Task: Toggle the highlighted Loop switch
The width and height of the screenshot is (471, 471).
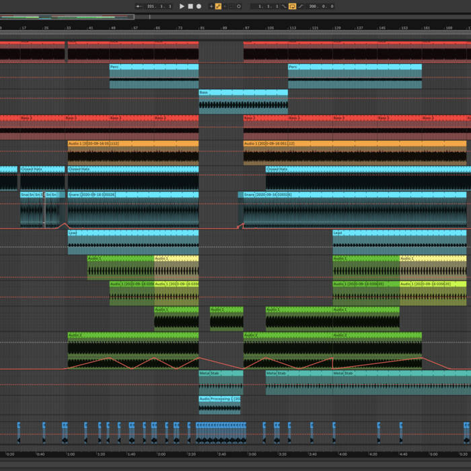Action: 292,6
